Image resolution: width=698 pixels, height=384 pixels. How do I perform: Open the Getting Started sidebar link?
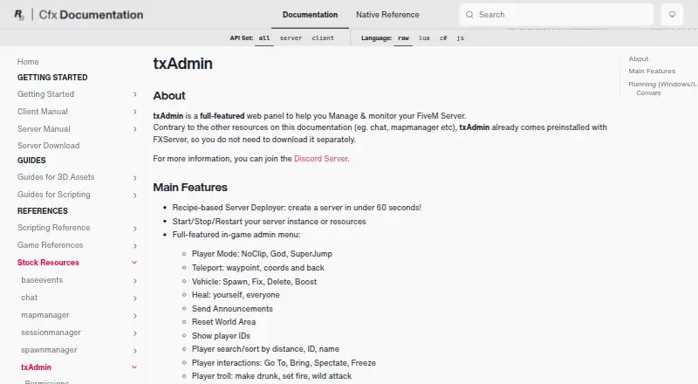pyautogui.click(x=46, y=94)
